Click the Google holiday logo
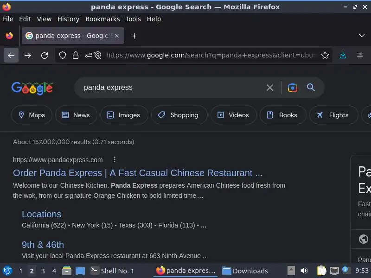Image resolution: width=371 pixels, height=278 pixels. [32, 88]
